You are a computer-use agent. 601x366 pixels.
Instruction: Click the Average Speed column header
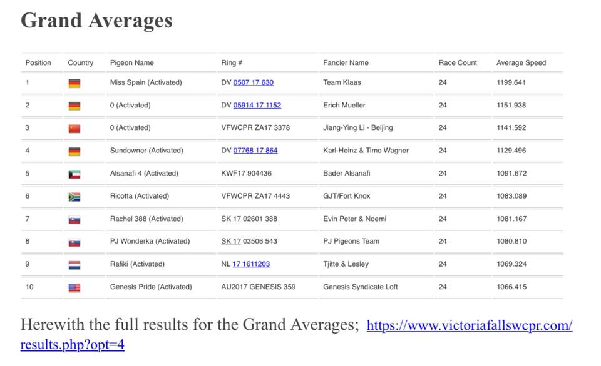[x=521, y=62]
